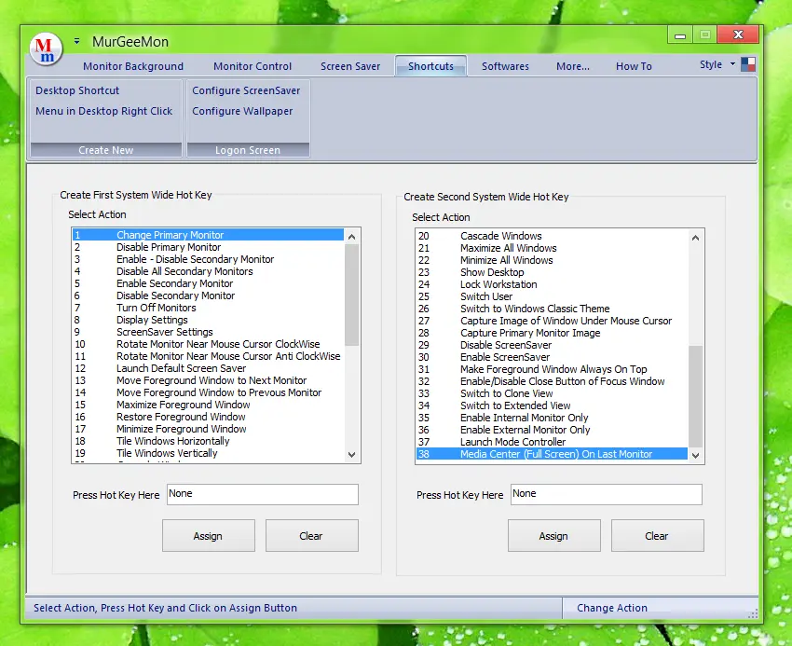Viewport: 792px width, 646px height.
Task: Select 'Launch Default Screen Saver' action
Action: (208, 368)
